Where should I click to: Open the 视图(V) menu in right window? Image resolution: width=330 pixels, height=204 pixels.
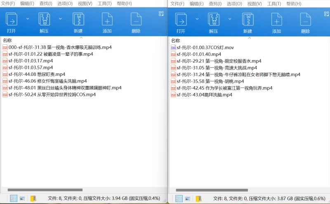tap(255, 4)
